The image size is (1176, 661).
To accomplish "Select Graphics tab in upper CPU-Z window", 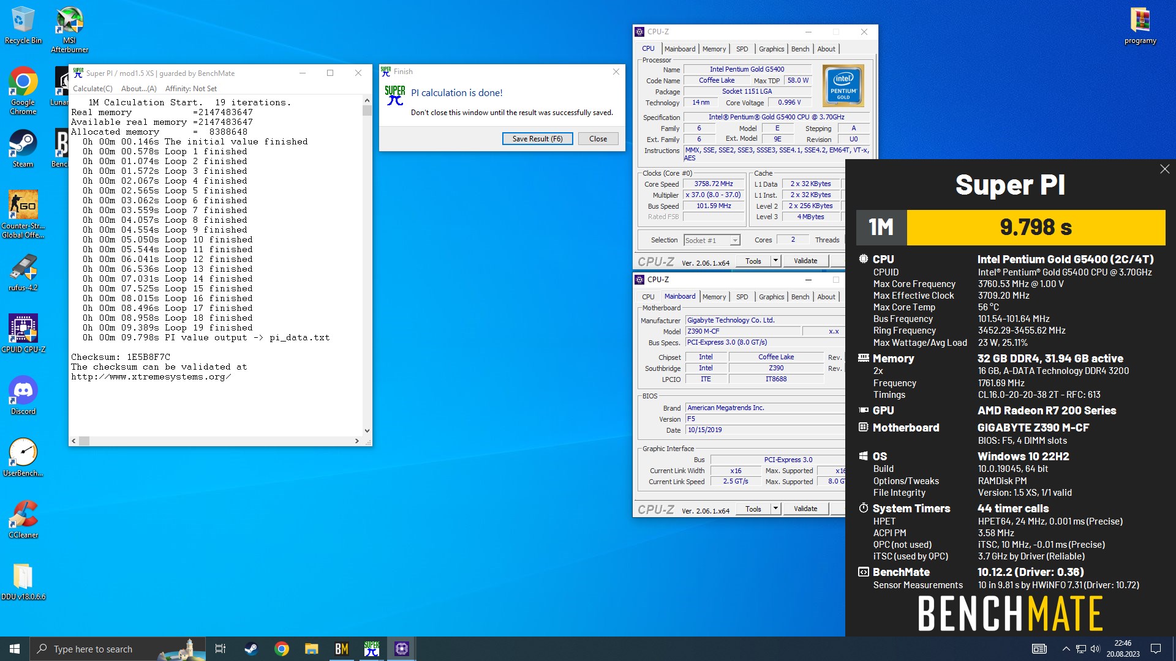I will coord(771,49).
